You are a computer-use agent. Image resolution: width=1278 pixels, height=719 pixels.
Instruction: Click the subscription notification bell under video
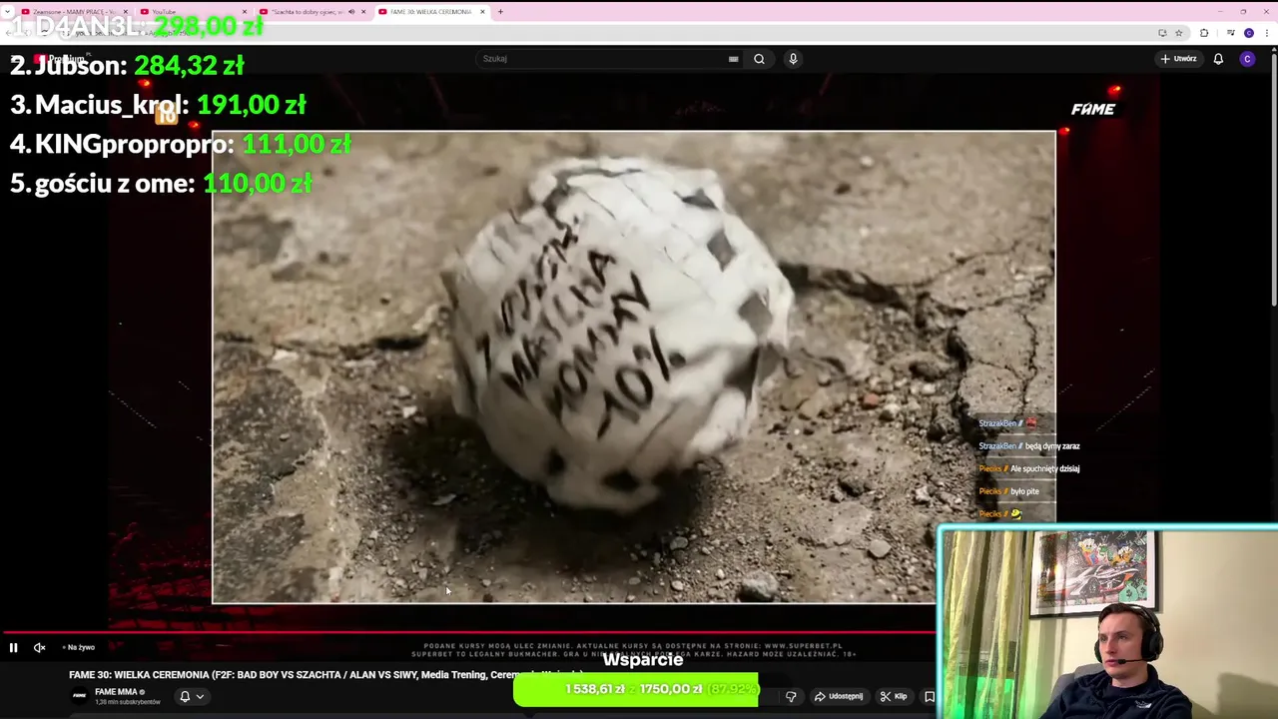185,696
